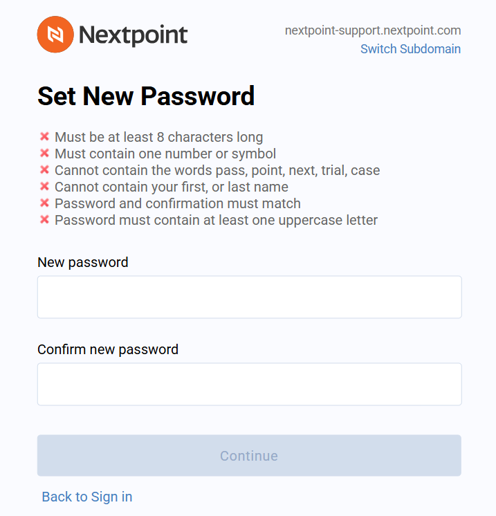Click the red X beside forbidden words rule
This screenshot has height=516, width=496.
44,169
